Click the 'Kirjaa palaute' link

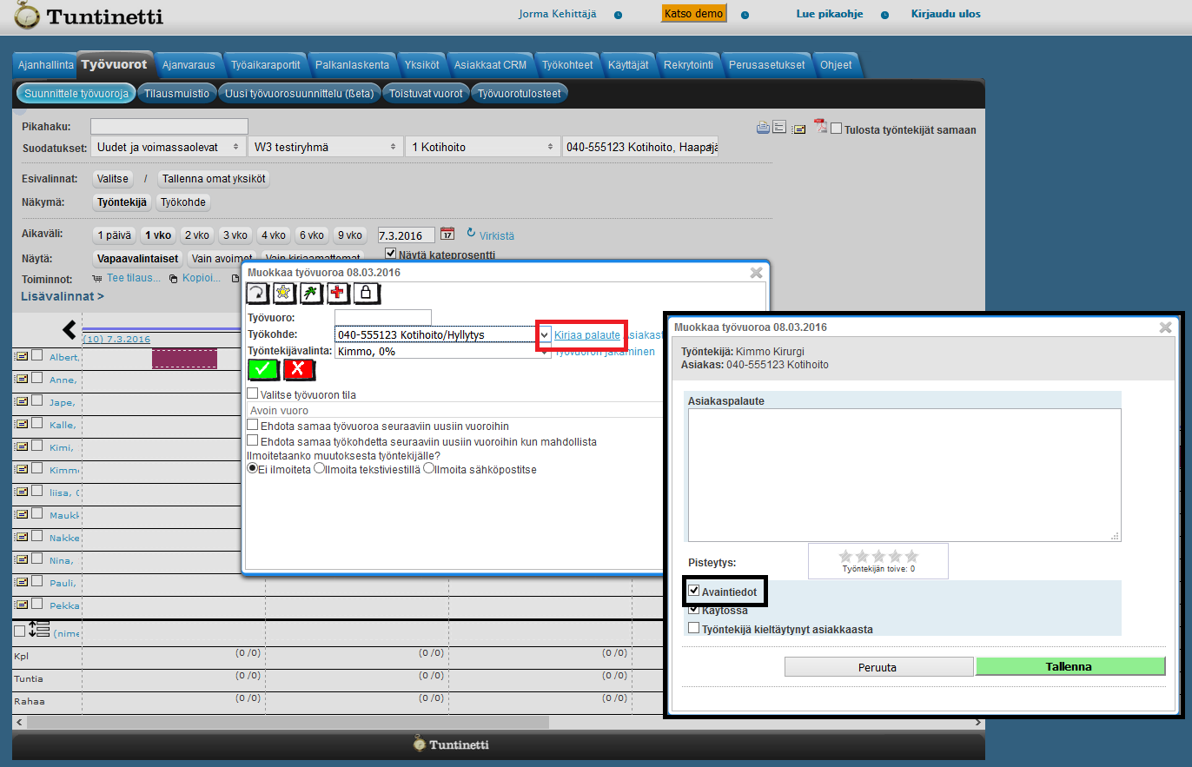[587, 334]
